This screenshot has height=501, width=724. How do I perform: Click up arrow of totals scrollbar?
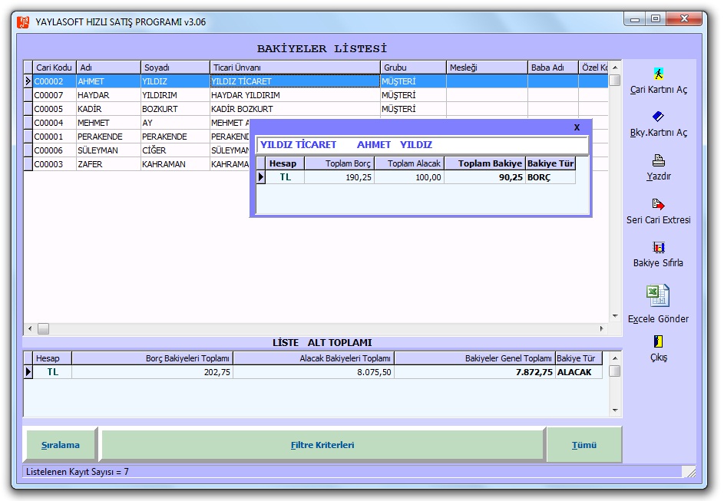[x=614, y=358]
